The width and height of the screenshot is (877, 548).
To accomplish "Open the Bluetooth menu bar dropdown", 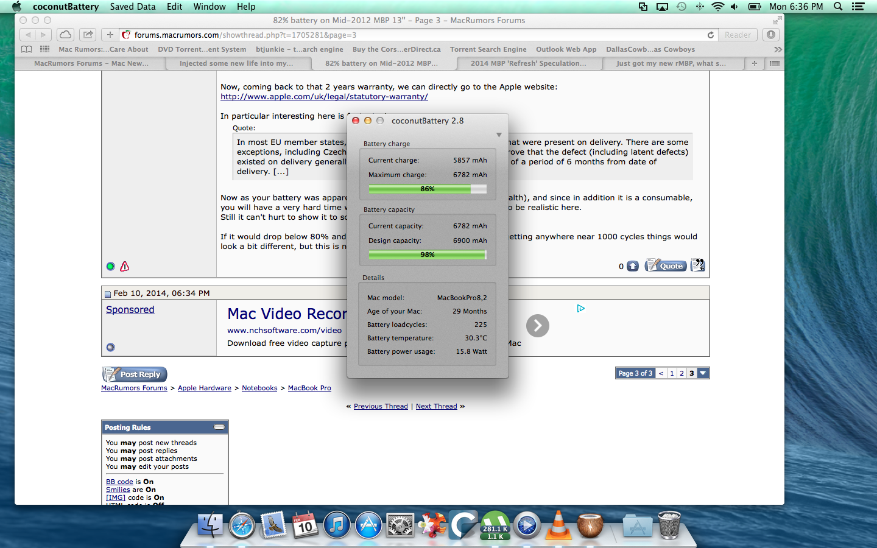I will [700, 7].
